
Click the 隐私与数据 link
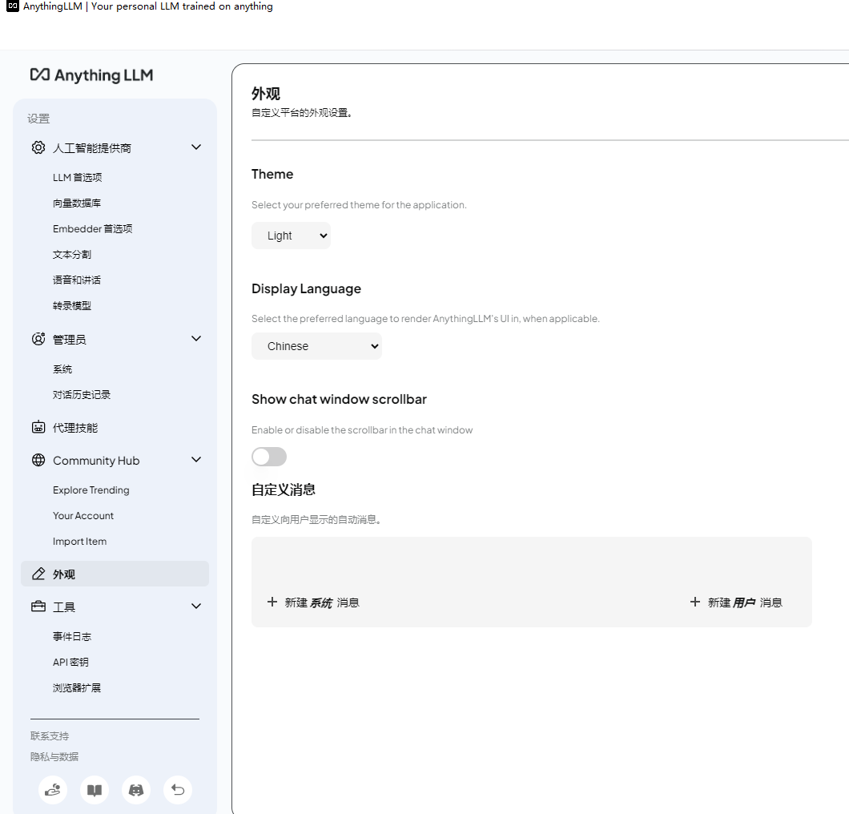54,756
